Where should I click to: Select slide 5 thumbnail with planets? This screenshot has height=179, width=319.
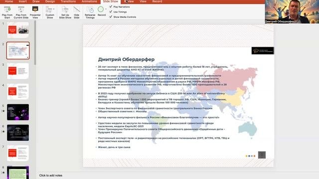point(18,112)
